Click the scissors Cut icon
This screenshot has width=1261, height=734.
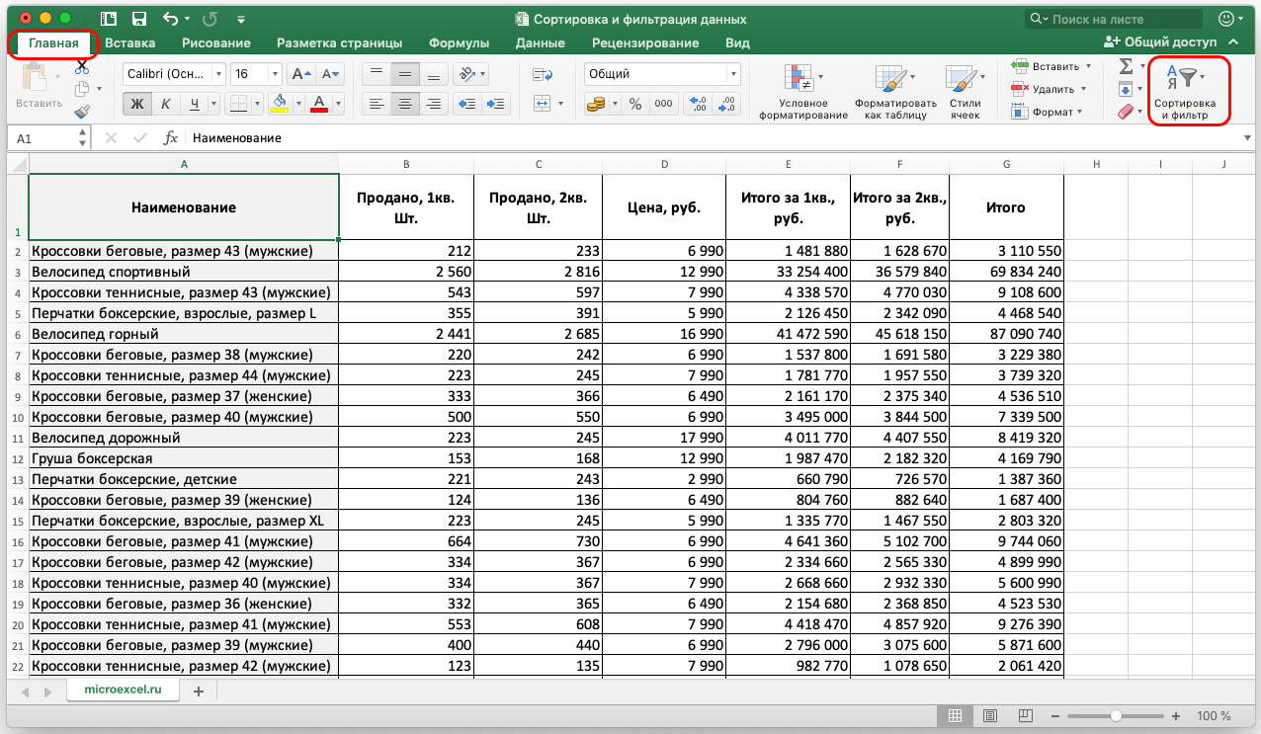[82, 66]
